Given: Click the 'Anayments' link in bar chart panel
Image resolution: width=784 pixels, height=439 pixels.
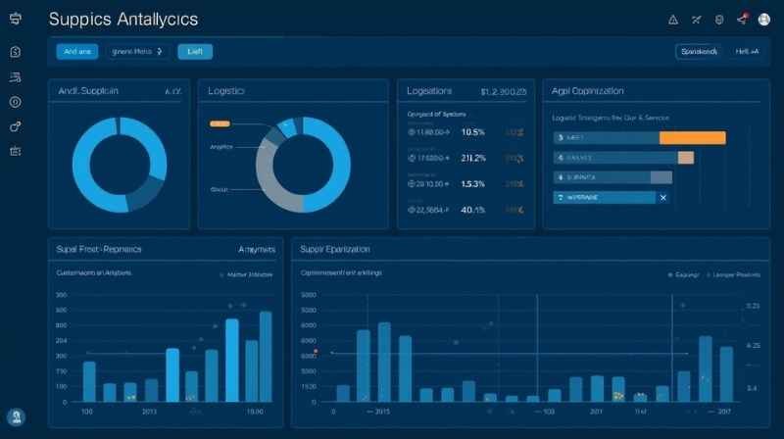Looking at the screenshot, I should tap(257, 250).
